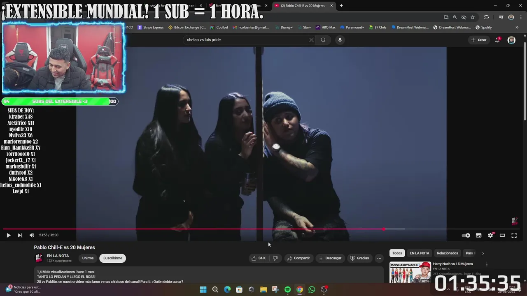527x296 pixels.
Task: Open the EN LA NOTA channel name
Action: 58,256
